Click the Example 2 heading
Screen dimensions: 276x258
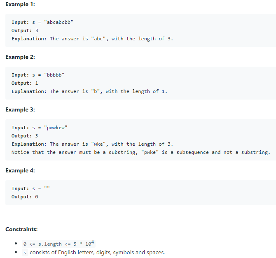click(20, 57)
